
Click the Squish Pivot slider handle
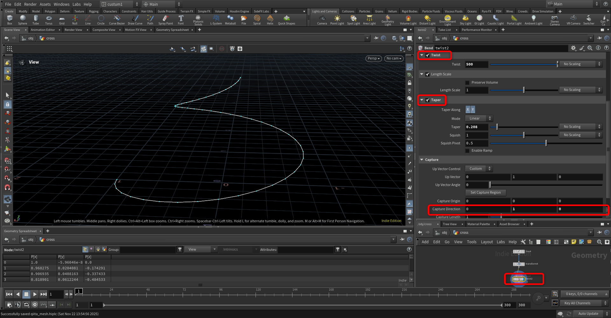(x=546, y=143)
